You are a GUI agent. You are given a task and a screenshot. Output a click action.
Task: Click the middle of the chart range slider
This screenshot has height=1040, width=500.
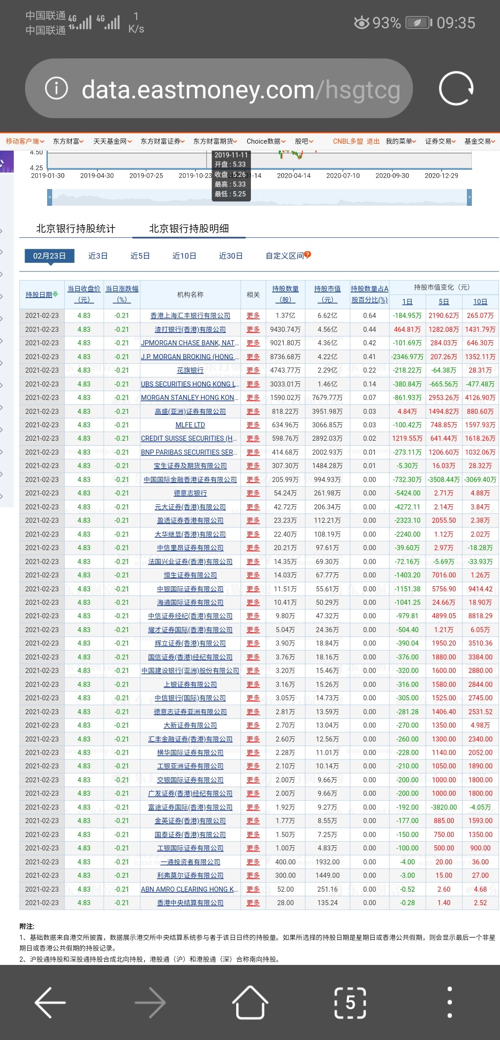(259, 197)
